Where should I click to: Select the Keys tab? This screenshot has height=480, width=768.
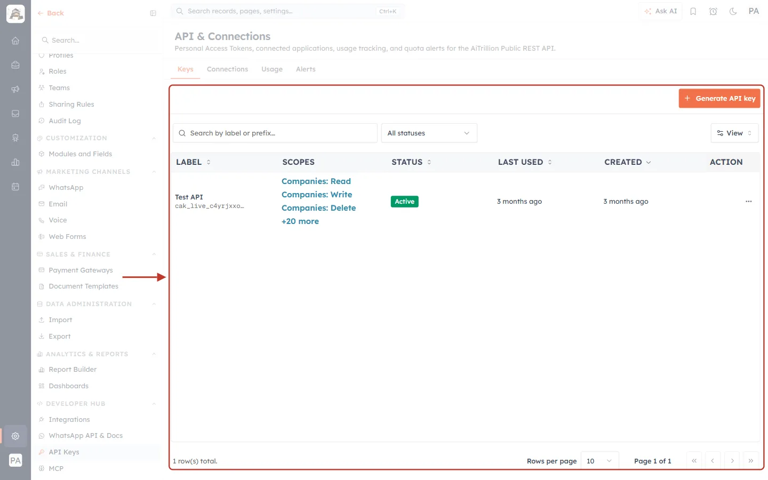pyautogui.click(x=186, y=69)
